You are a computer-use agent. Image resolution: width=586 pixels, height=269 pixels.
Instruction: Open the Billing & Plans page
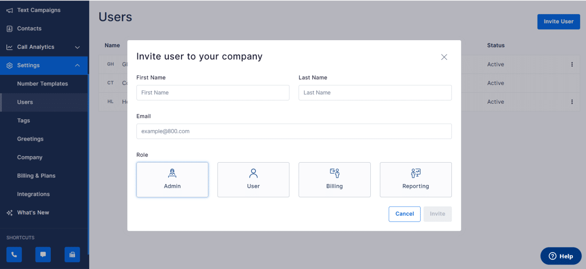(36, 175)
